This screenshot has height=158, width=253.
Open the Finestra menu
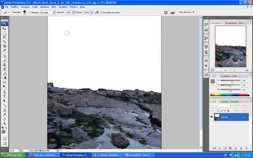click(73, 7)
